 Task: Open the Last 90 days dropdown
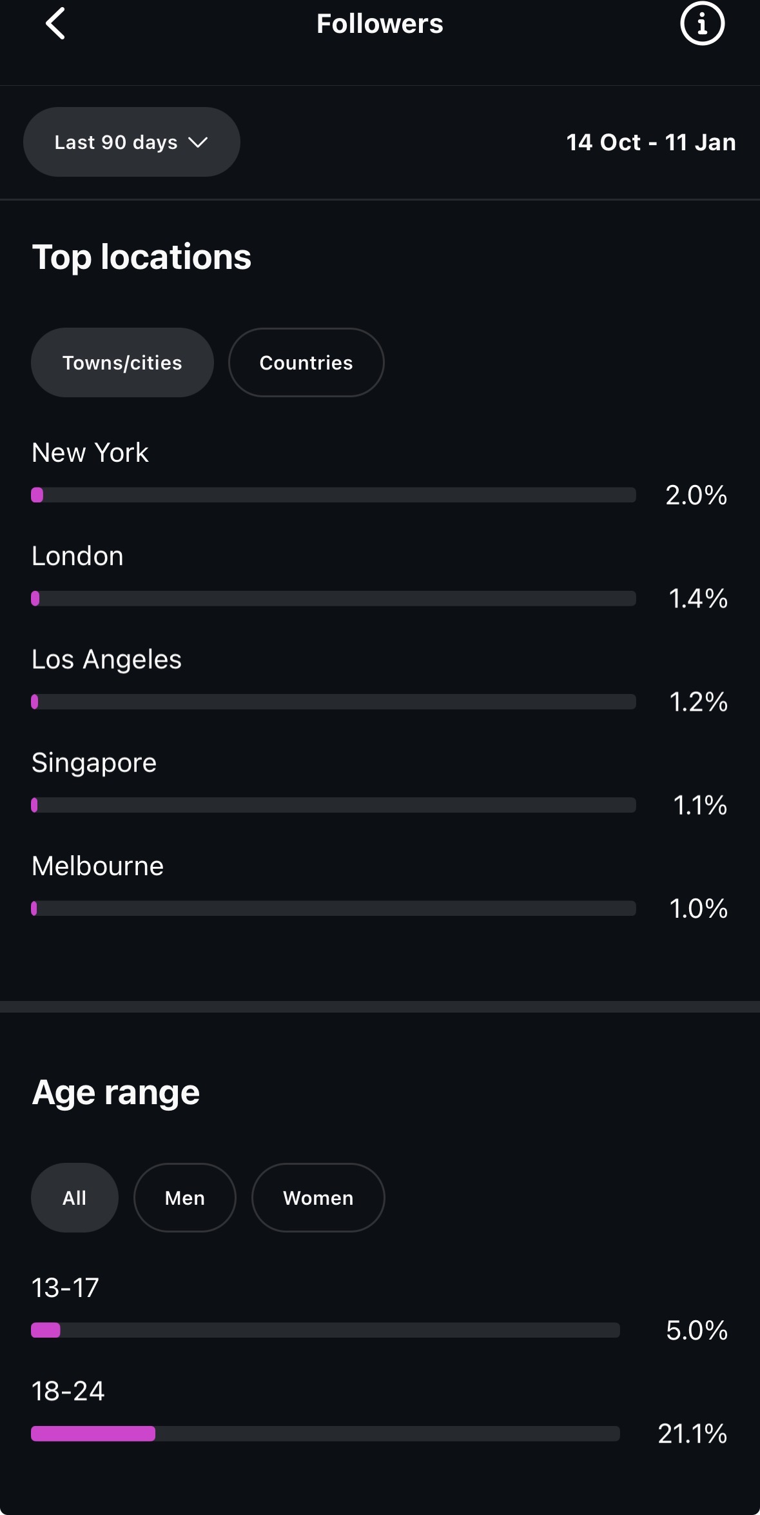coord(132,142)
